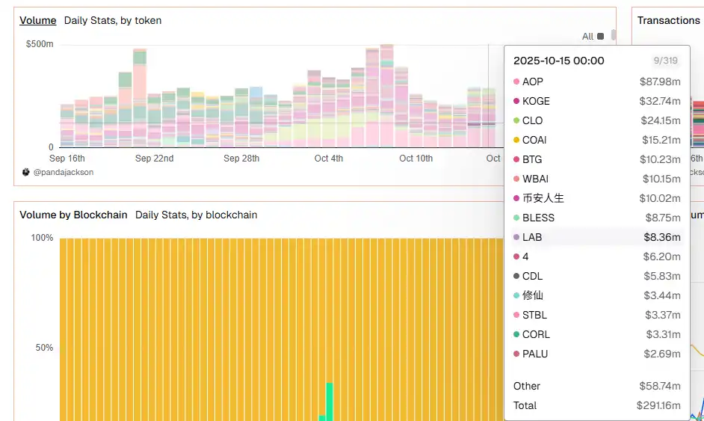This screenshot has width=704, height=421.
Task: Click the CLO green legend dot
Action: tap(516, 120)
